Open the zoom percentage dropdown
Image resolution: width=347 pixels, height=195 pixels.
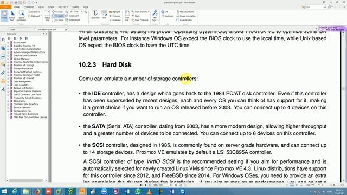[82, 12]
